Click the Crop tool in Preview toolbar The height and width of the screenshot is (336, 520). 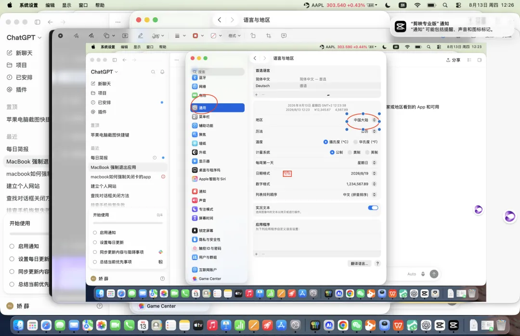[269, 36]
